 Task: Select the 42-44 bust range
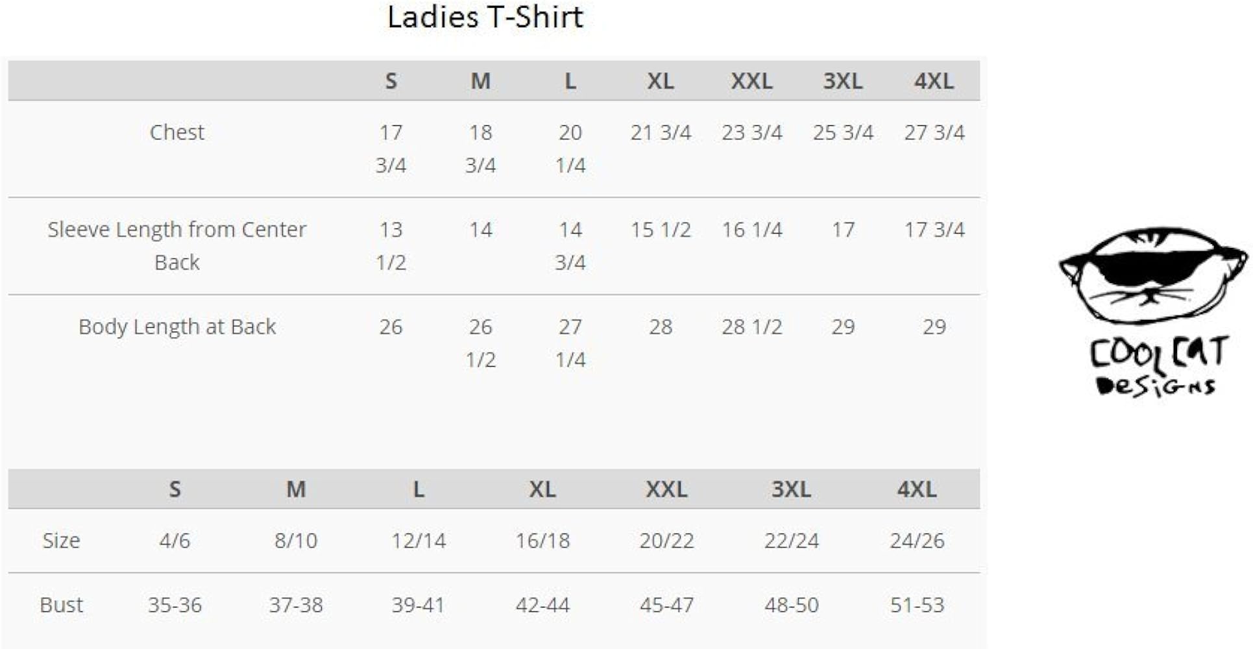click(542, 605)
